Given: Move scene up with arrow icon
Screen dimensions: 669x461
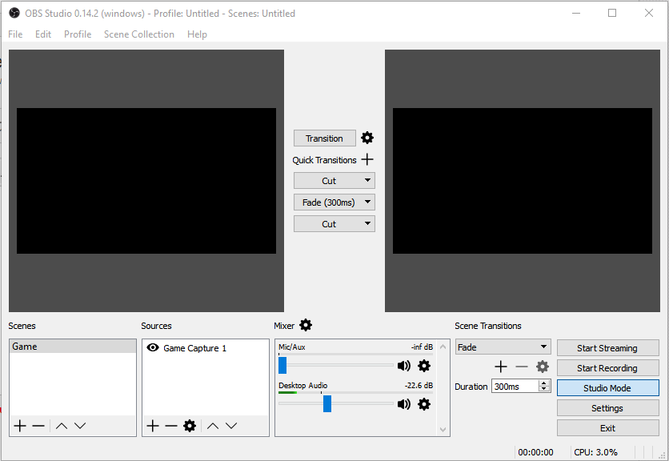Looking at the screenshot, I should [x=62, y=426].
